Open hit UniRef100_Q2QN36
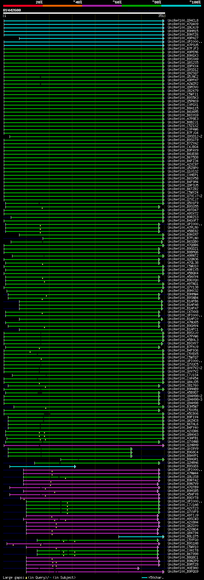204x580 pixels. point(183,259)
